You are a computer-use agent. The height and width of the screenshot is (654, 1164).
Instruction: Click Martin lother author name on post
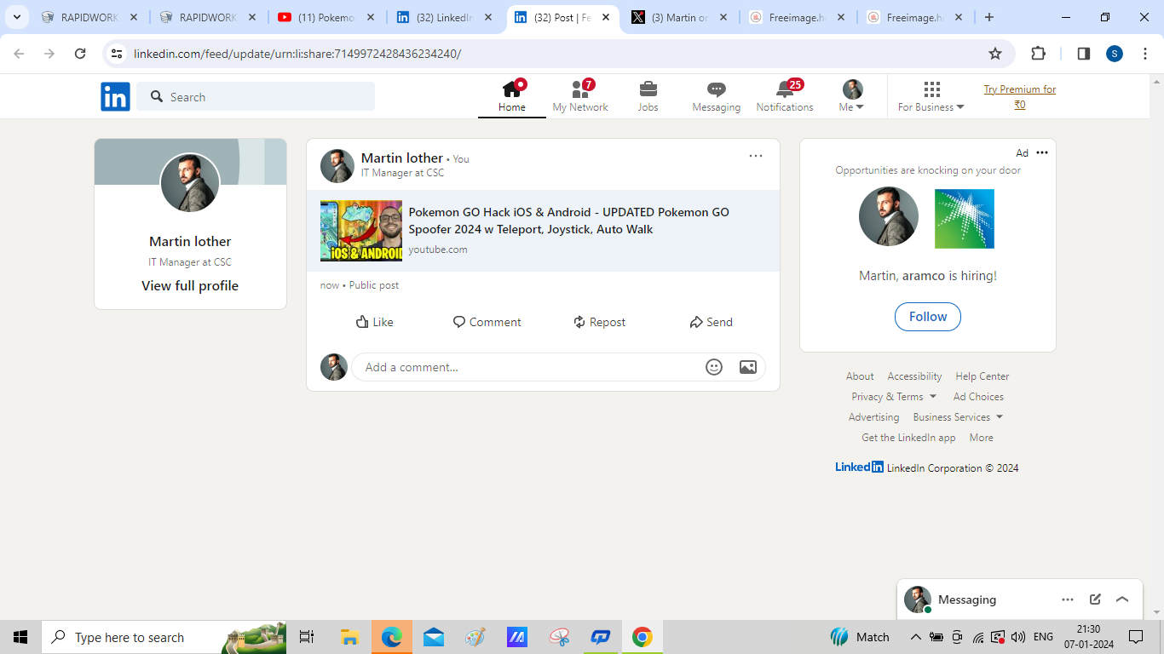(402, 158)
